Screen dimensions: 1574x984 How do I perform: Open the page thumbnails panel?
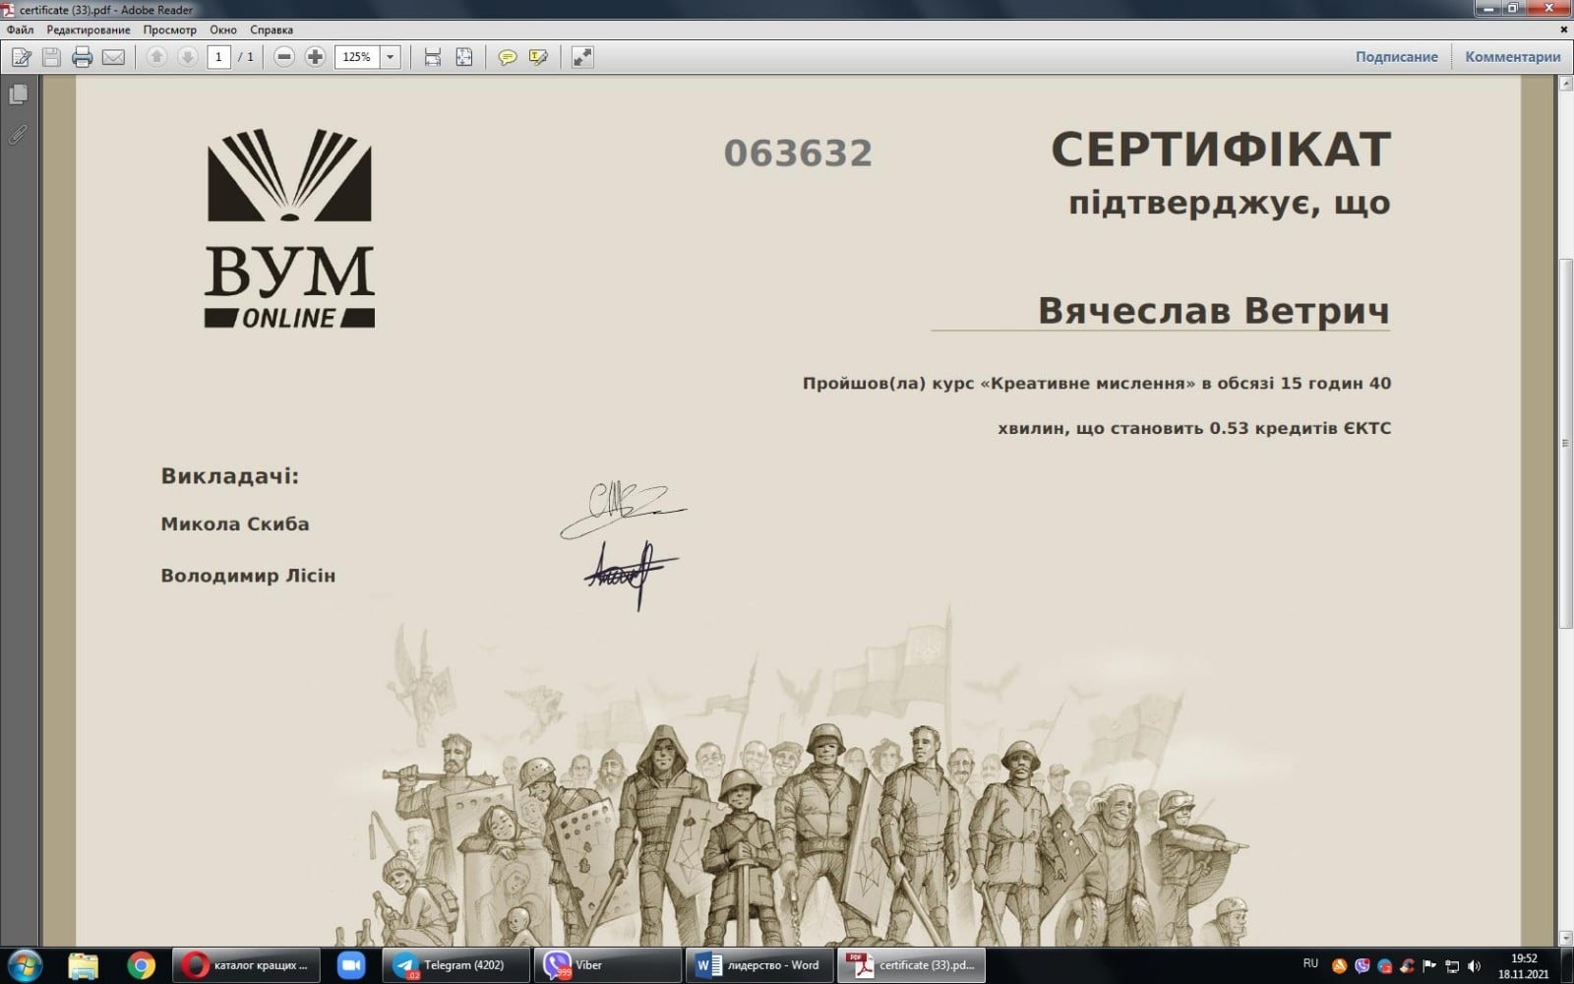18,94
